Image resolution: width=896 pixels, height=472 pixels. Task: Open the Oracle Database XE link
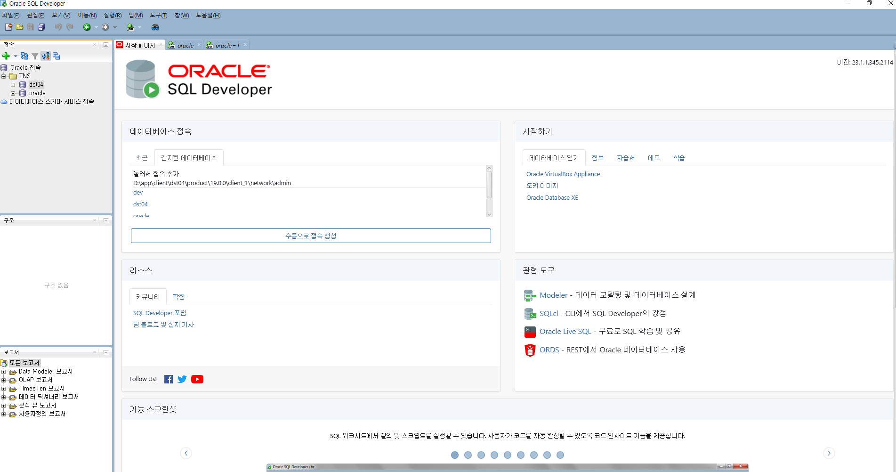coord(552,198)
